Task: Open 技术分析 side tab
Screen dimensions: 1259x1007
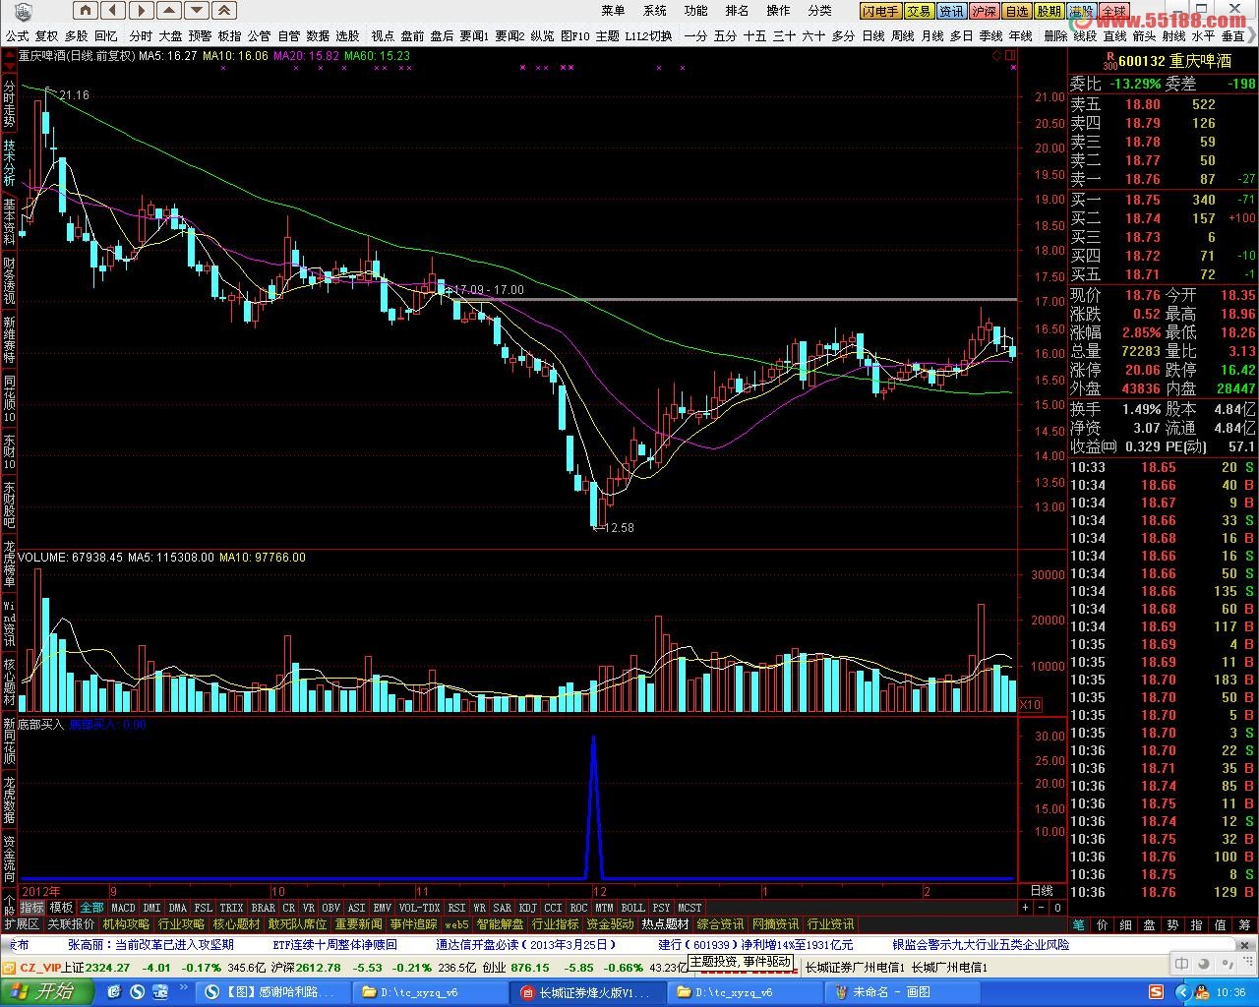Action: 9,163
